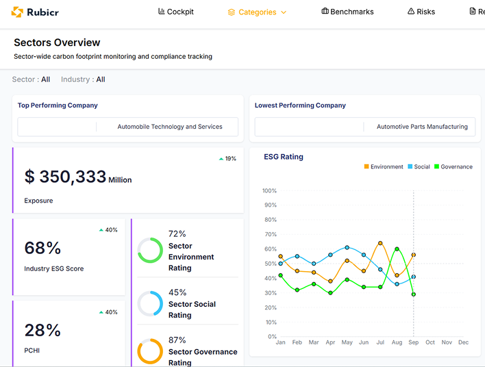Click the Sector Environment Rating donut chart
Viewport: 485px width, 367px height.
coord(150,251)
